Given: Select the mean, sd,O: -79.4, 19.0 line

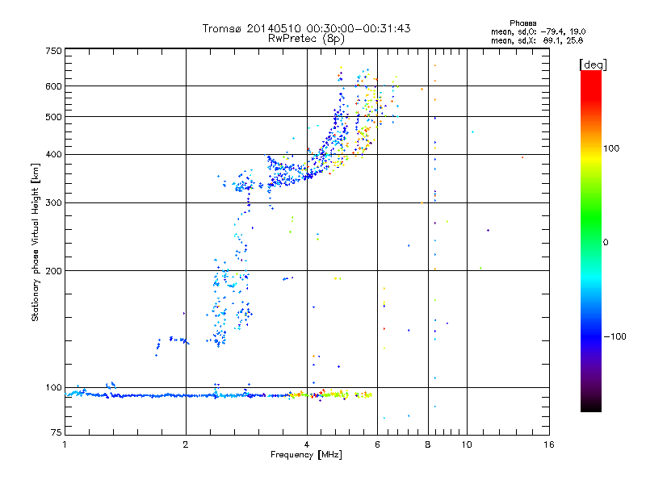Looking at the screenshot, I should click(538, 31).
